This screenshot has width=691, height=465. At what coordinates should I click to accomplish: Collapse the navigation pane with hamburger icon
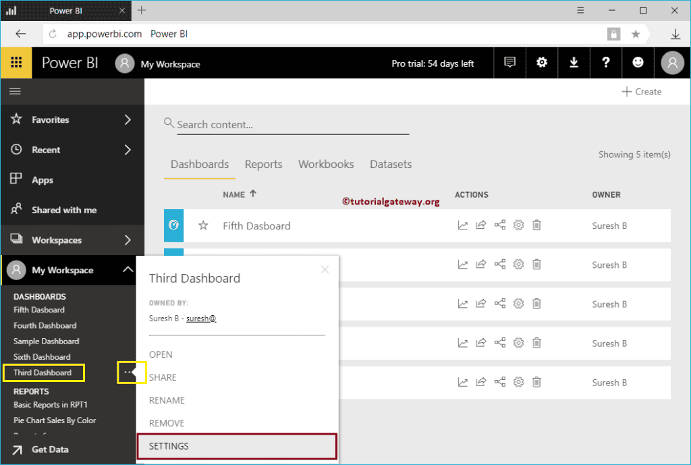coord(15,91)
